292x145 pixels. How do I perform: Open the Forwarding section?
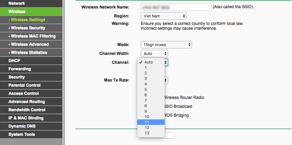pyautogui.click(x=20, y=69)
